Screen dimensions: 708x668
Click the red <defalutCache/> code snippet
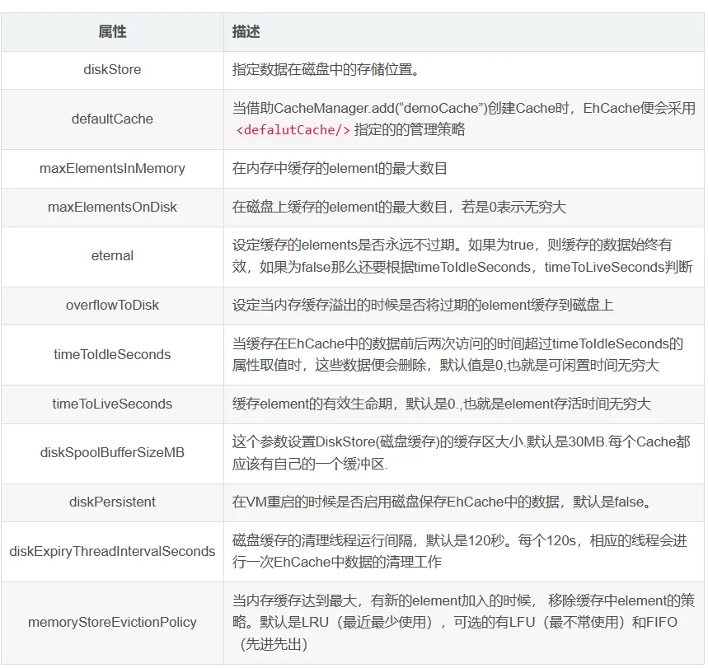click(x=293, y=130)
